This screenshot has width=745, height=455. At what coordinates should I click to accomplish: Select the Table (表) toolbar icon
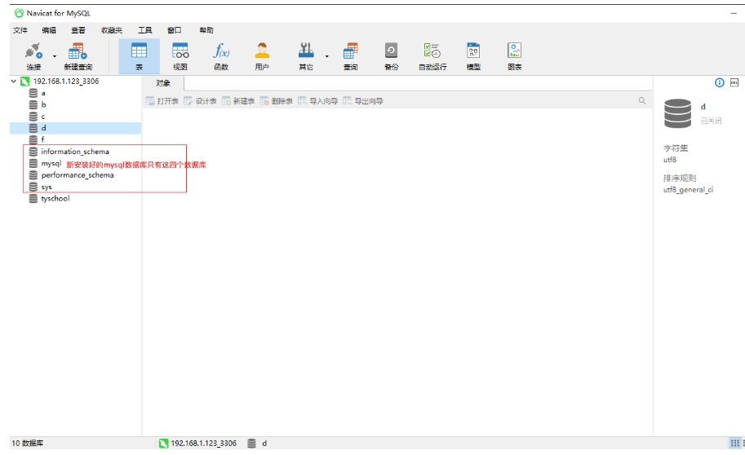(139, 55)
